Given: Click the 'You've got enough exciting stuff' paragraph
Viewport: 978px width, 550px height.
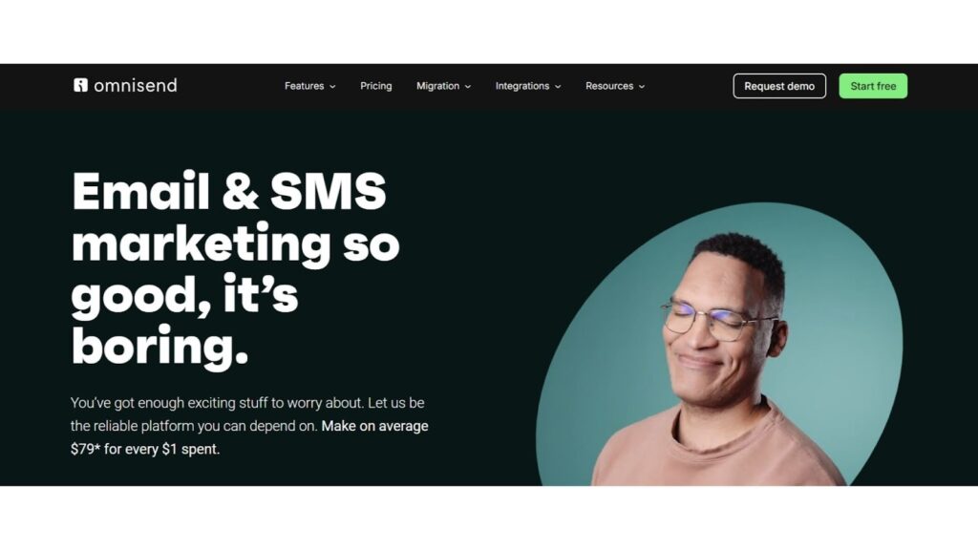Looking at the screenshot, I should [249, 426].
